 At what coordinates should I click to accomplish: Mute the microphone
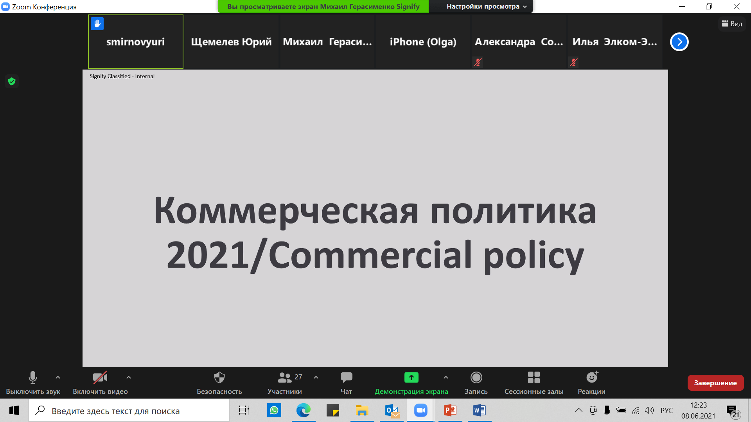[x=33, y=378]
